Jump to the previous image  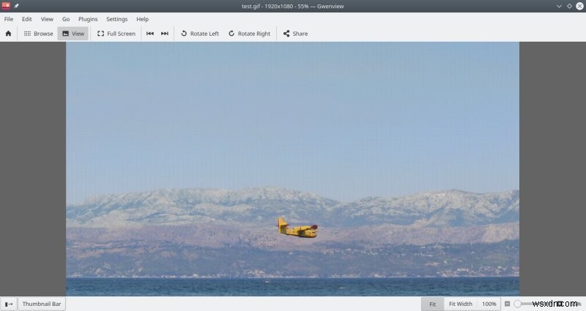150,34
